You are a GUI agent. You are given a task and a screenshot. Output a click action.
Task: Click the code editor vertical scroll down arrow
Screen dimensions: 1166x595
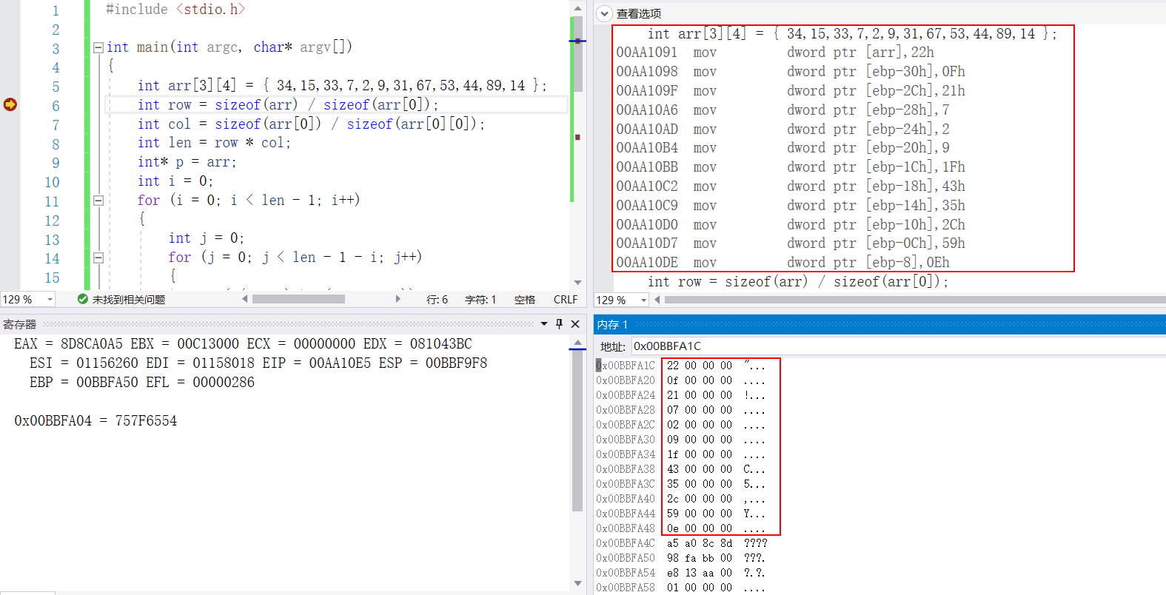[577, 283]
